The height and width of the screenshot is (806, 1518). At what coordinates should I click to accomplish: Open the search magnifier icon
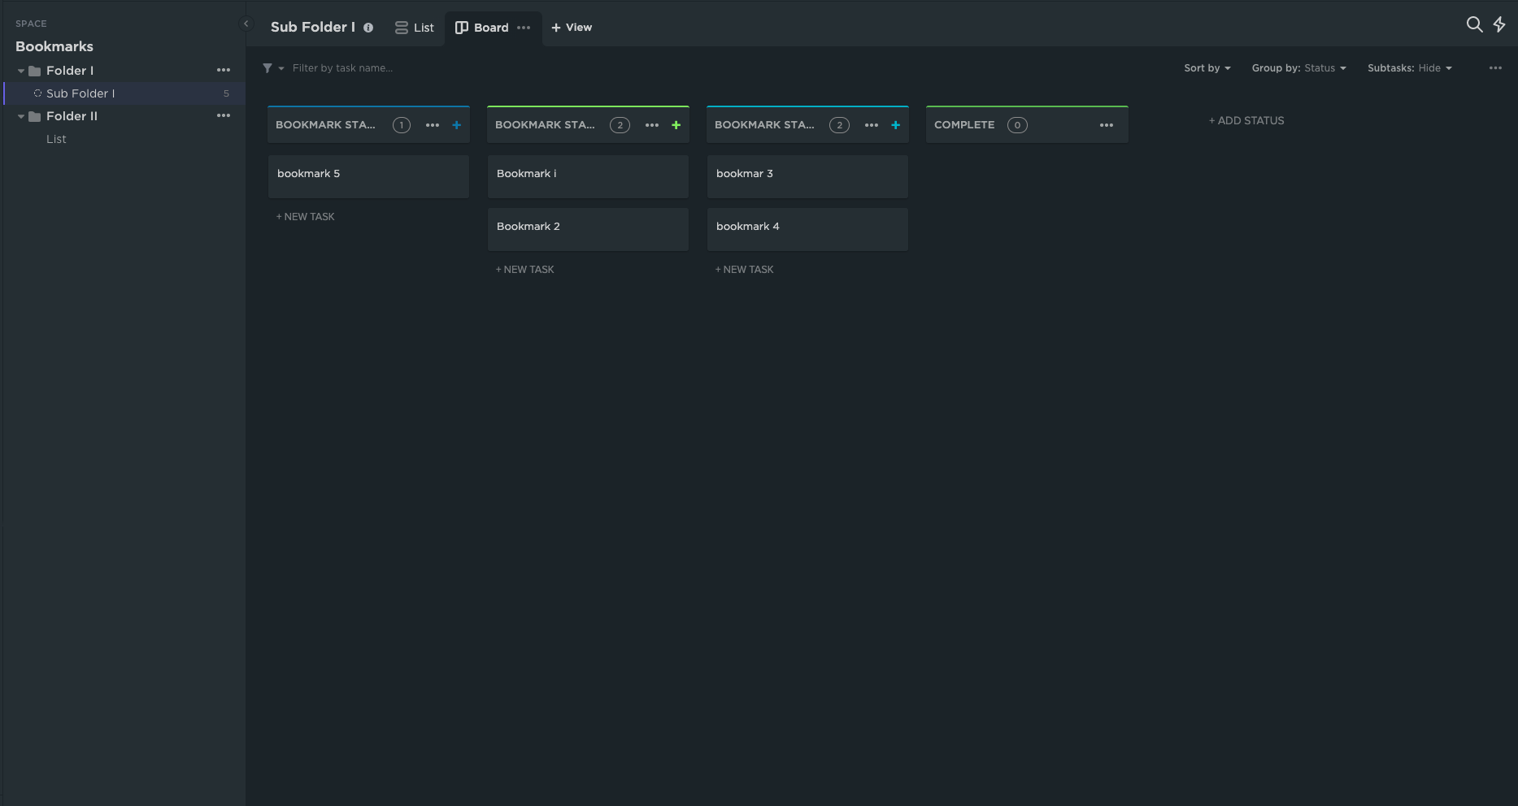pyautogui.click(x=1473, y=24)
